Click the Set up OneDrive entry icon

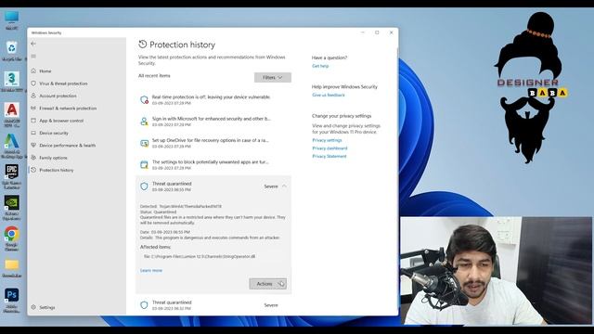(144, 143)
